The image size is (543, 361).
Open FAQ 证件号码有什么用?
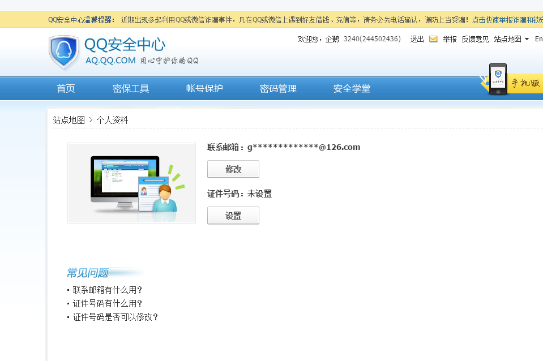pos(108,303)
